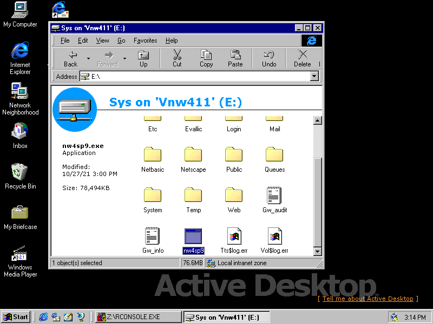
Task: Click the Paste clipboard icon in the toolbar
Action: 235,58
